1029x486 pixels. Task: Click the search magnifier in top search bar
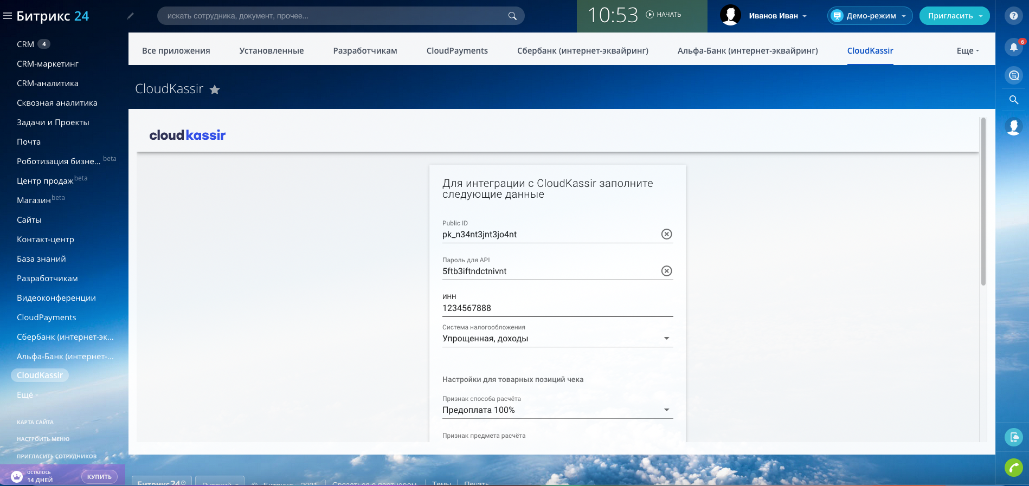click(x=512, y=16)
